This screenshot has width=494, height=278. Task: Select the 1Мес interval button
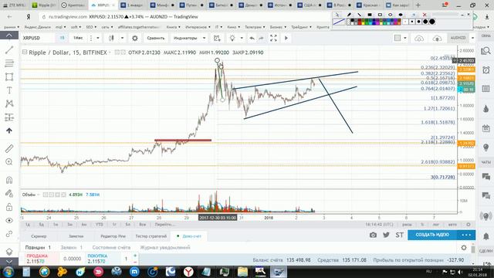tap(78, 38)
